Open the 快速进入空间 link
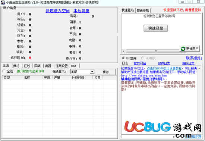The height and width of the screenshot is (141, 205). coord(58,11)
